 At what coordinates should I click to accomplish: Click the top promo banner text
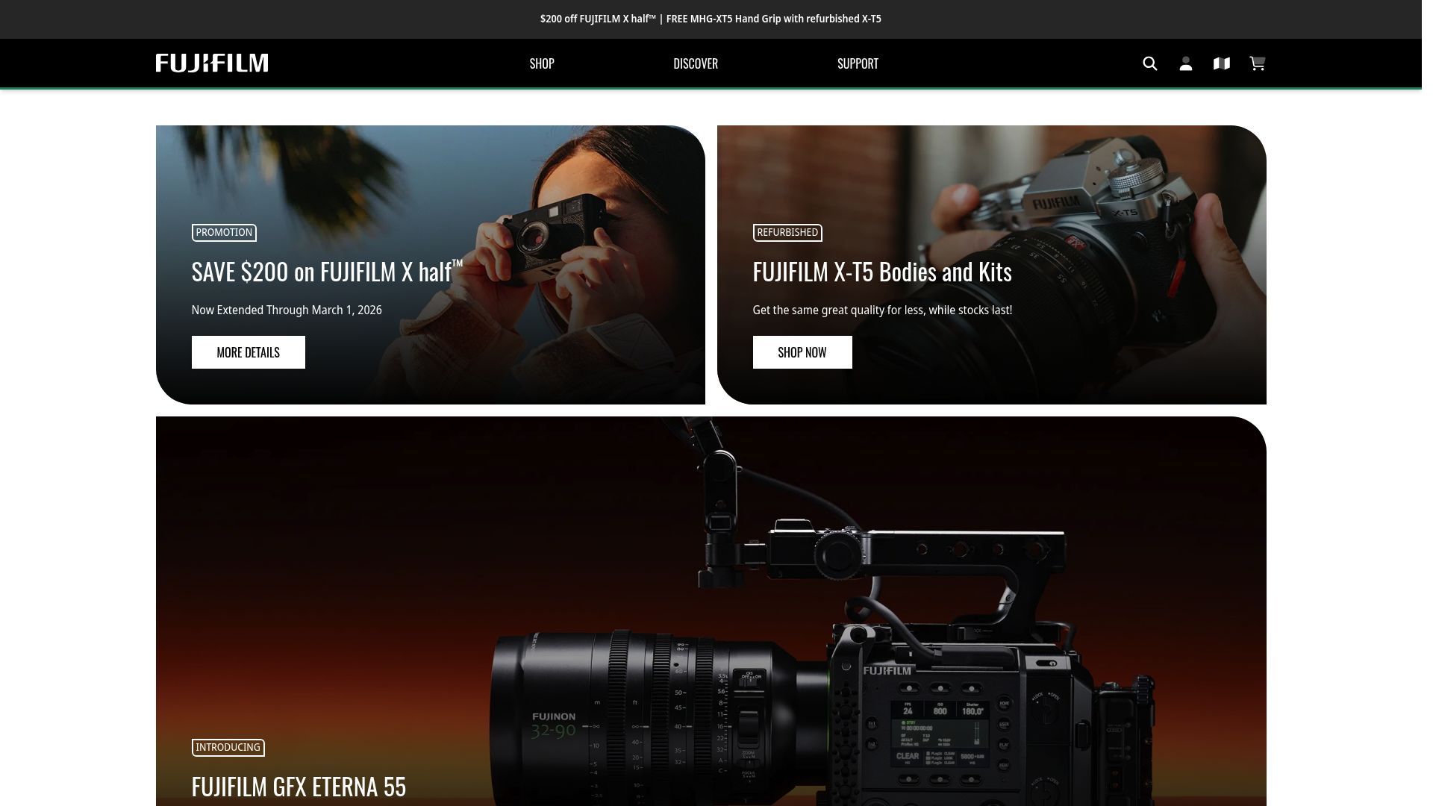click(711, 19)
